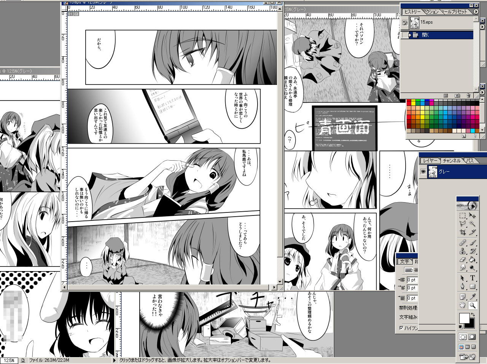Select full screen with menu bar mode
This screenshot has width=487, height=364.
[x=467, y=347]
